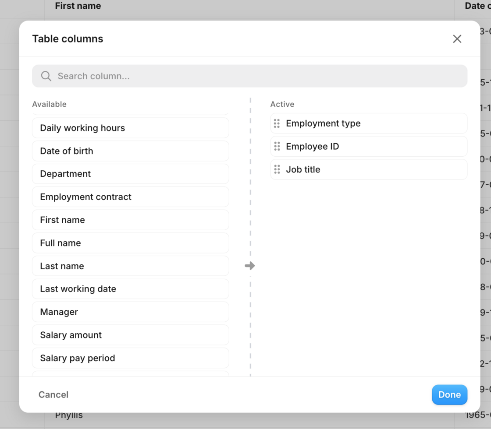Select the Employment contract column
Image resolution: width=491 pixels, height=429 pixels.
tap(130, 197)
